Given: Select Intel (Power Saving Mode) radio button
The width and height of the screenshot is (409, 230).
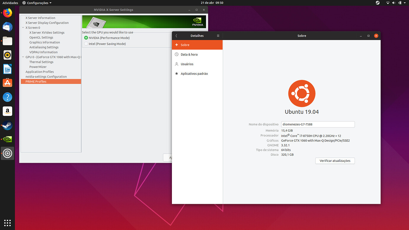Looking at the screenshot, I should coord(86,44).
